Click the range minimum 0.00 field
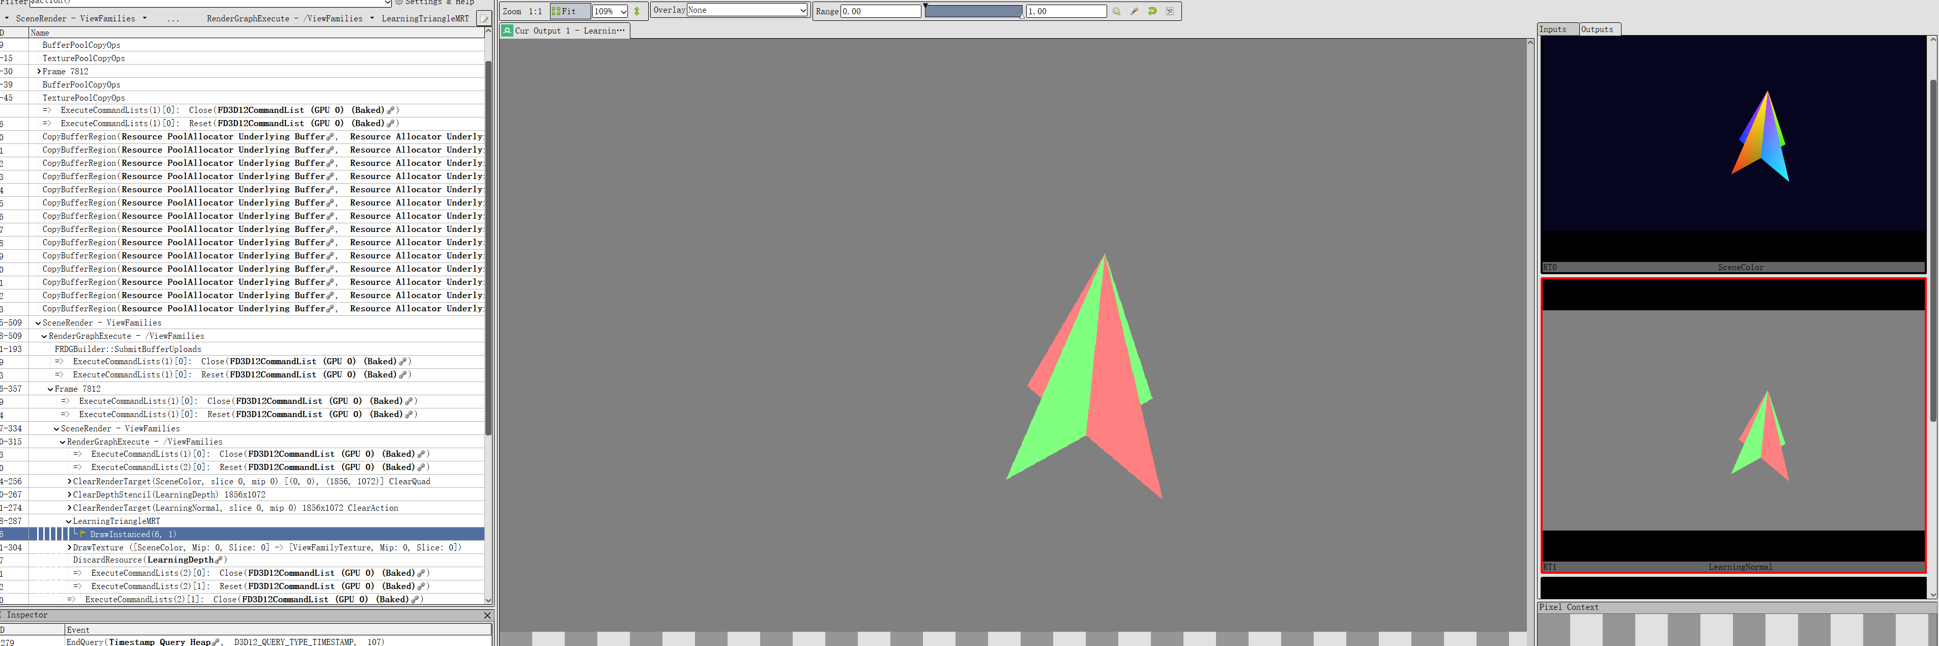 click(880, 11)
